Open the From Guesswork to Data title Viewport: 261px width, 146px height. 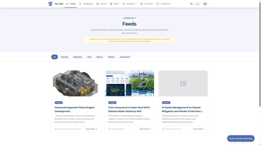[x=129, y=109]
